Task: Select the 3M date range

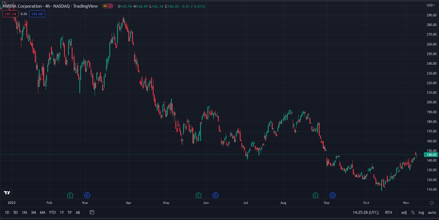Action: point(33,212)
